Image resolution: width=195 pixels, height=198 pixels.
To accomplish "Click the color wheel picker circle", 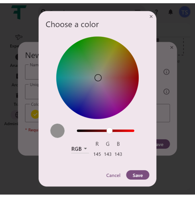I will click(98, 78).
